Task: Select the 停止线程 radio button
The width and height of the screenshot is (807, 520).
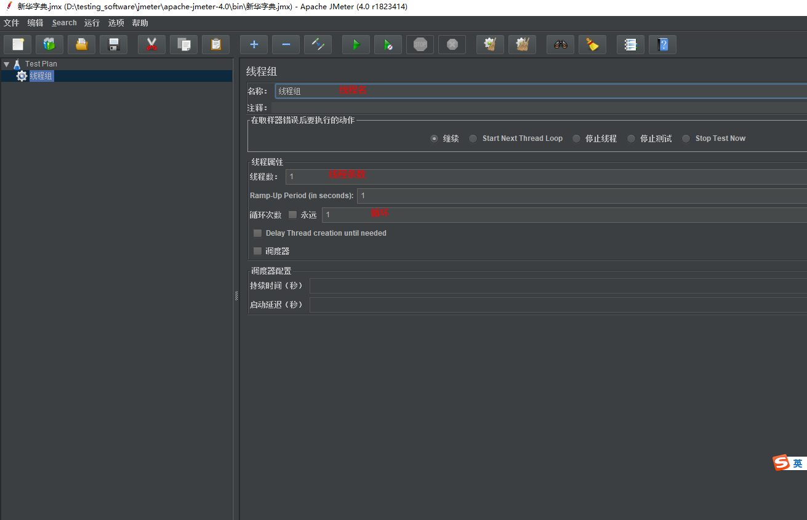Action: 576,138
